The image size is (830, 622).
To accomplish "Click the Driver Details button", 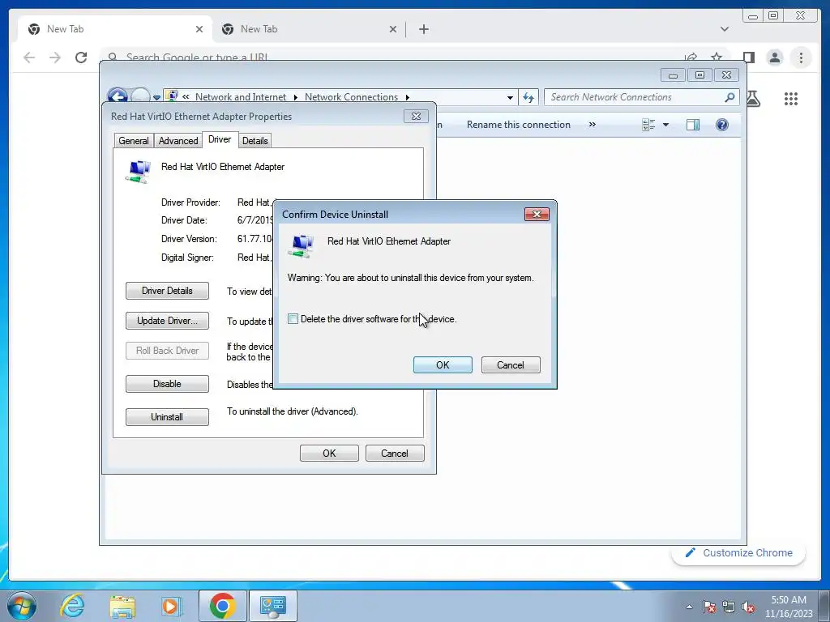I will (167, 291).
